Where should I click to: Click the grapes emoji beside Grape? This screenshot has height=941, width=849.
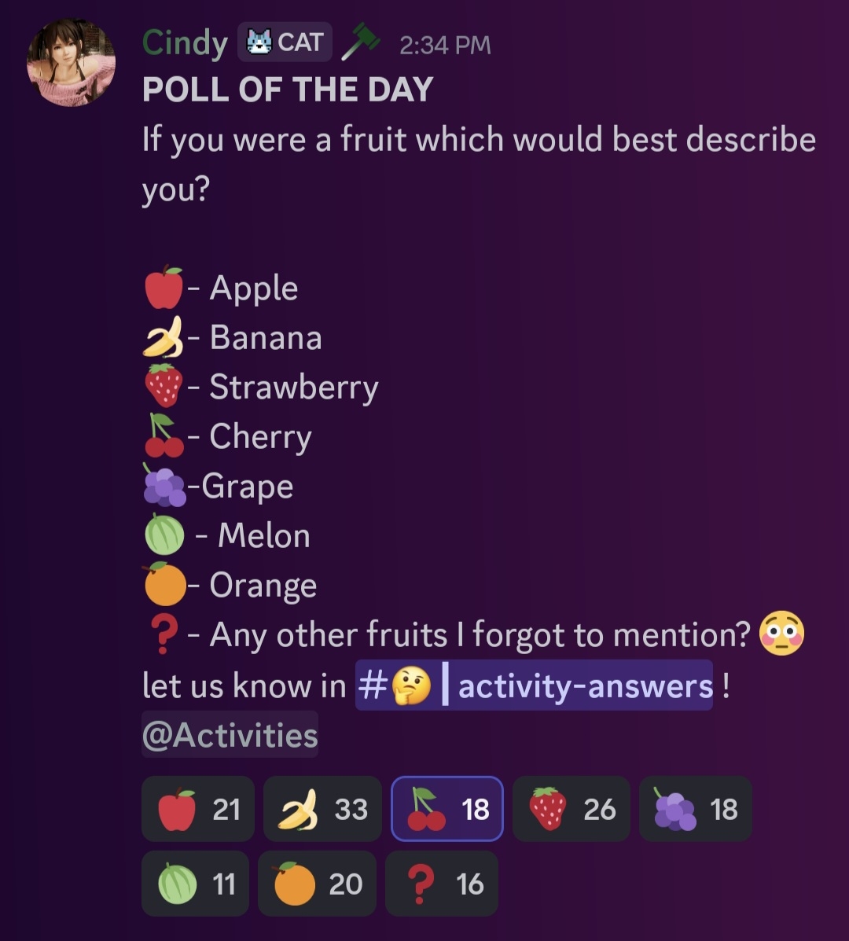click(x=164, y=486)
